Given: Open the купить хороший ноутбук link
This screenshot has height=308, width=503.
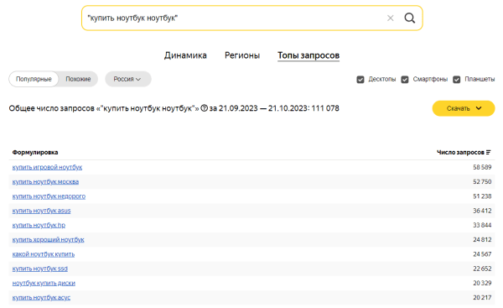Looking at the screenshot, I should click(x=48, y=239).
